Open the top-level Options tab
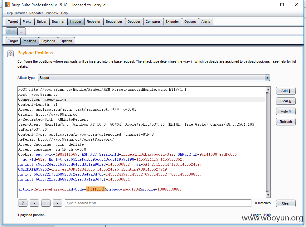The width and height of the screenshot is (306, 227). (x=190, y=22)
